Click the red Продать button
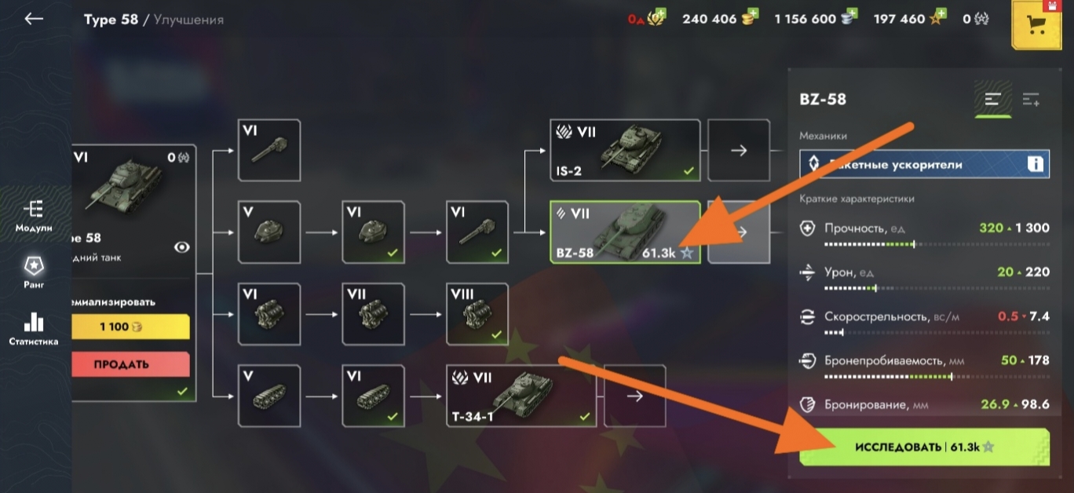1074x493 pixels. (x=130, y=364)
